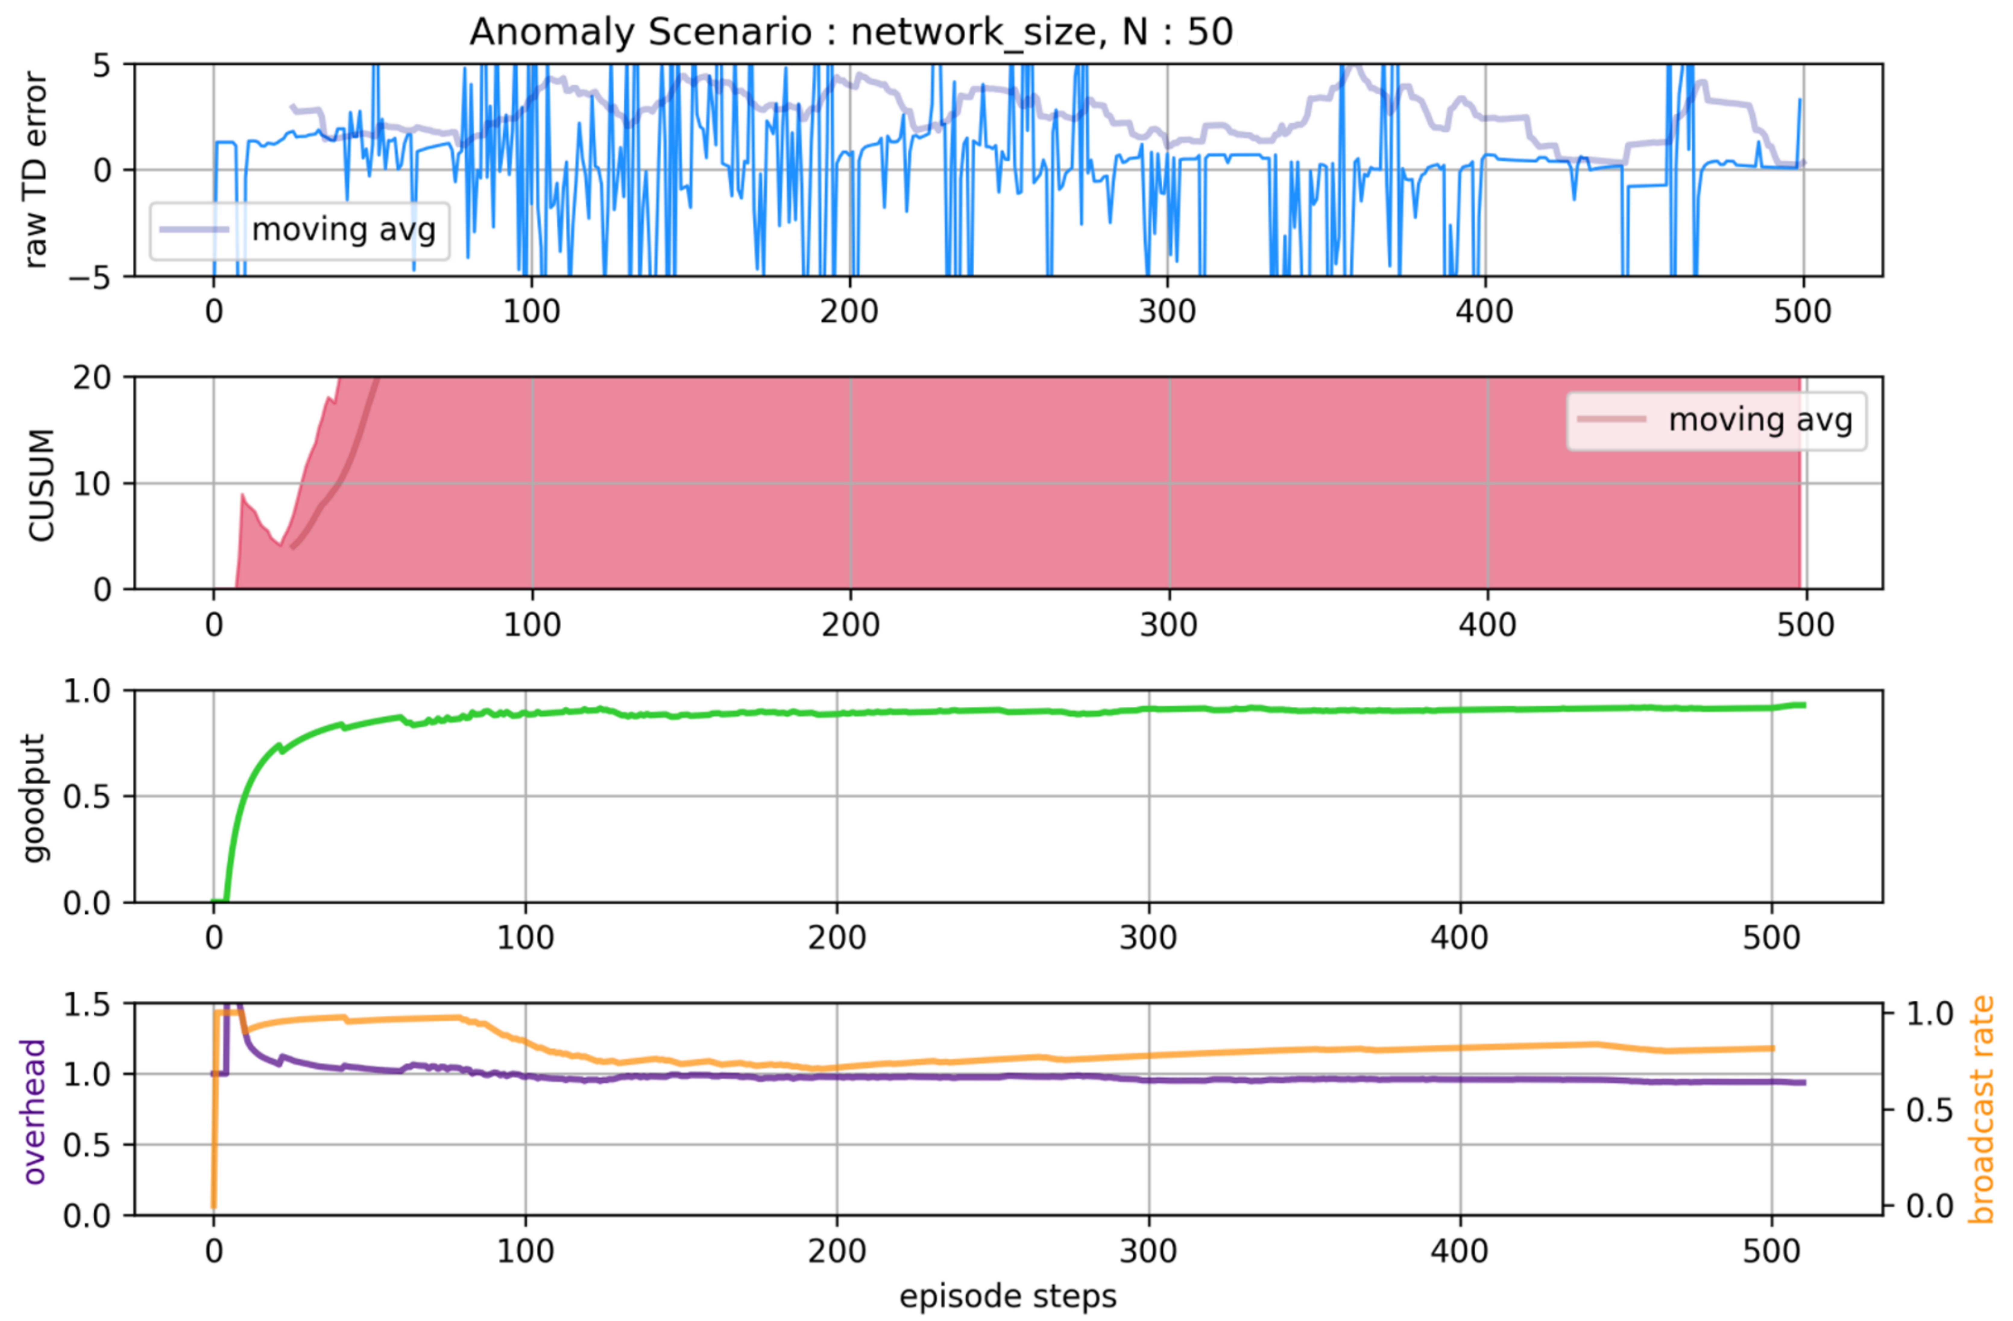Click the 'CUSUM' y-axis label
This screenshot has height=1321, width=2013.
41,485
